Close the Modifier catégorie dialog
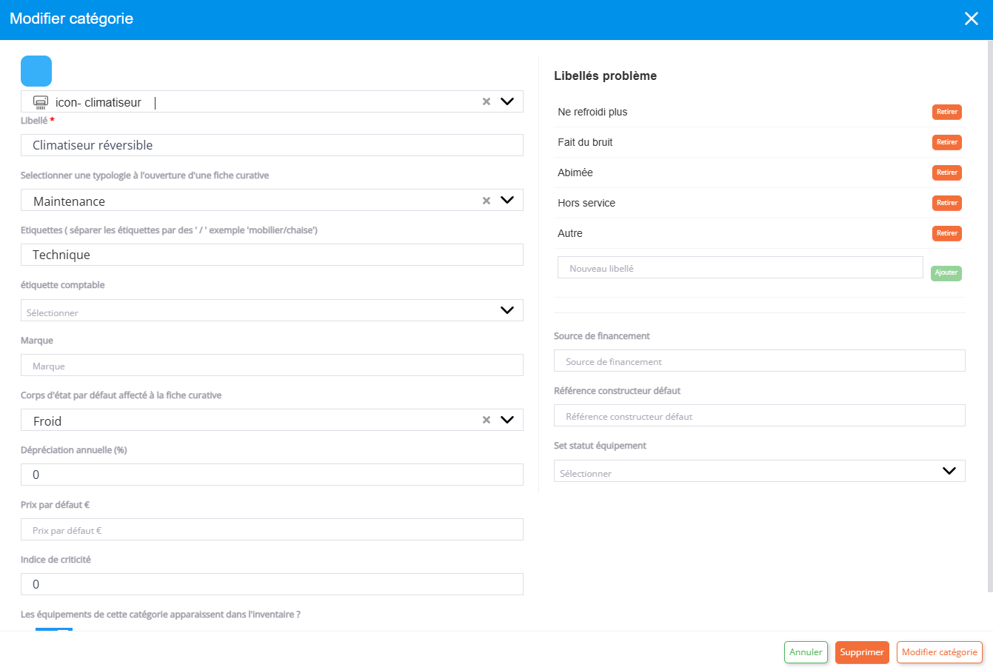The image size is (993, 670). coord(971,19)
